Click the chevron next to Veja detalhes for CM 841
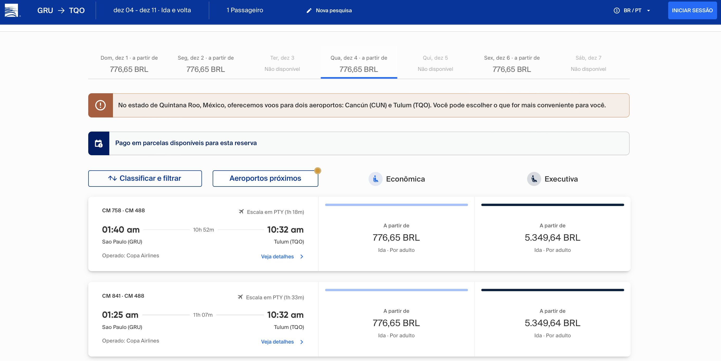The image size is (721, 361). (x=302, y=342)
